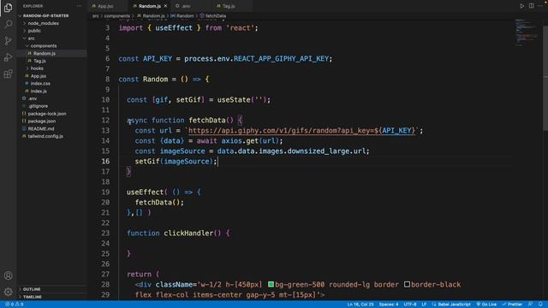Expand the node_modules folder
The width and height of the screenshot is (548, 308).
pyautogui.click(x=43, y=23)
